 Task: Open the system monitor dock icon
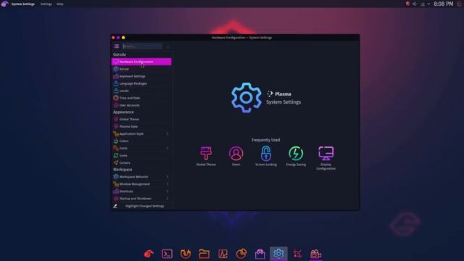pos(223,254)
